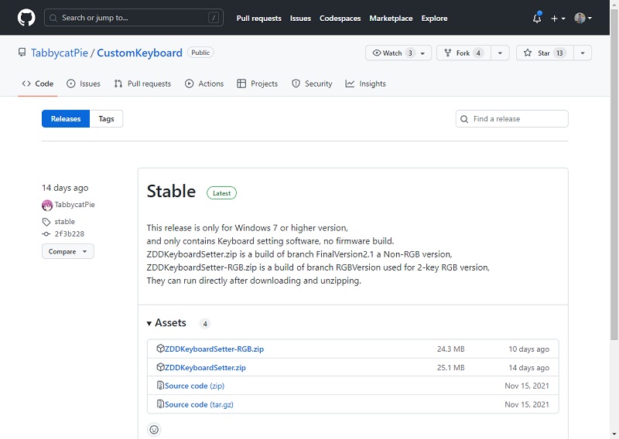Open the TabbycatPie author profile link
The height and width of the screenshot is (439, 619).
74,205
